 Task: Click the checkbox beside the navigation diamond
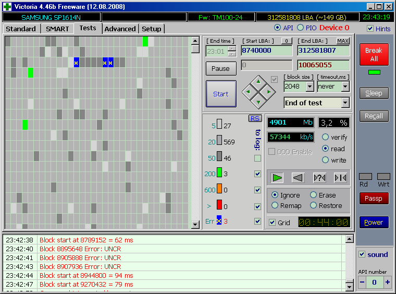click(x=274, y=79)
